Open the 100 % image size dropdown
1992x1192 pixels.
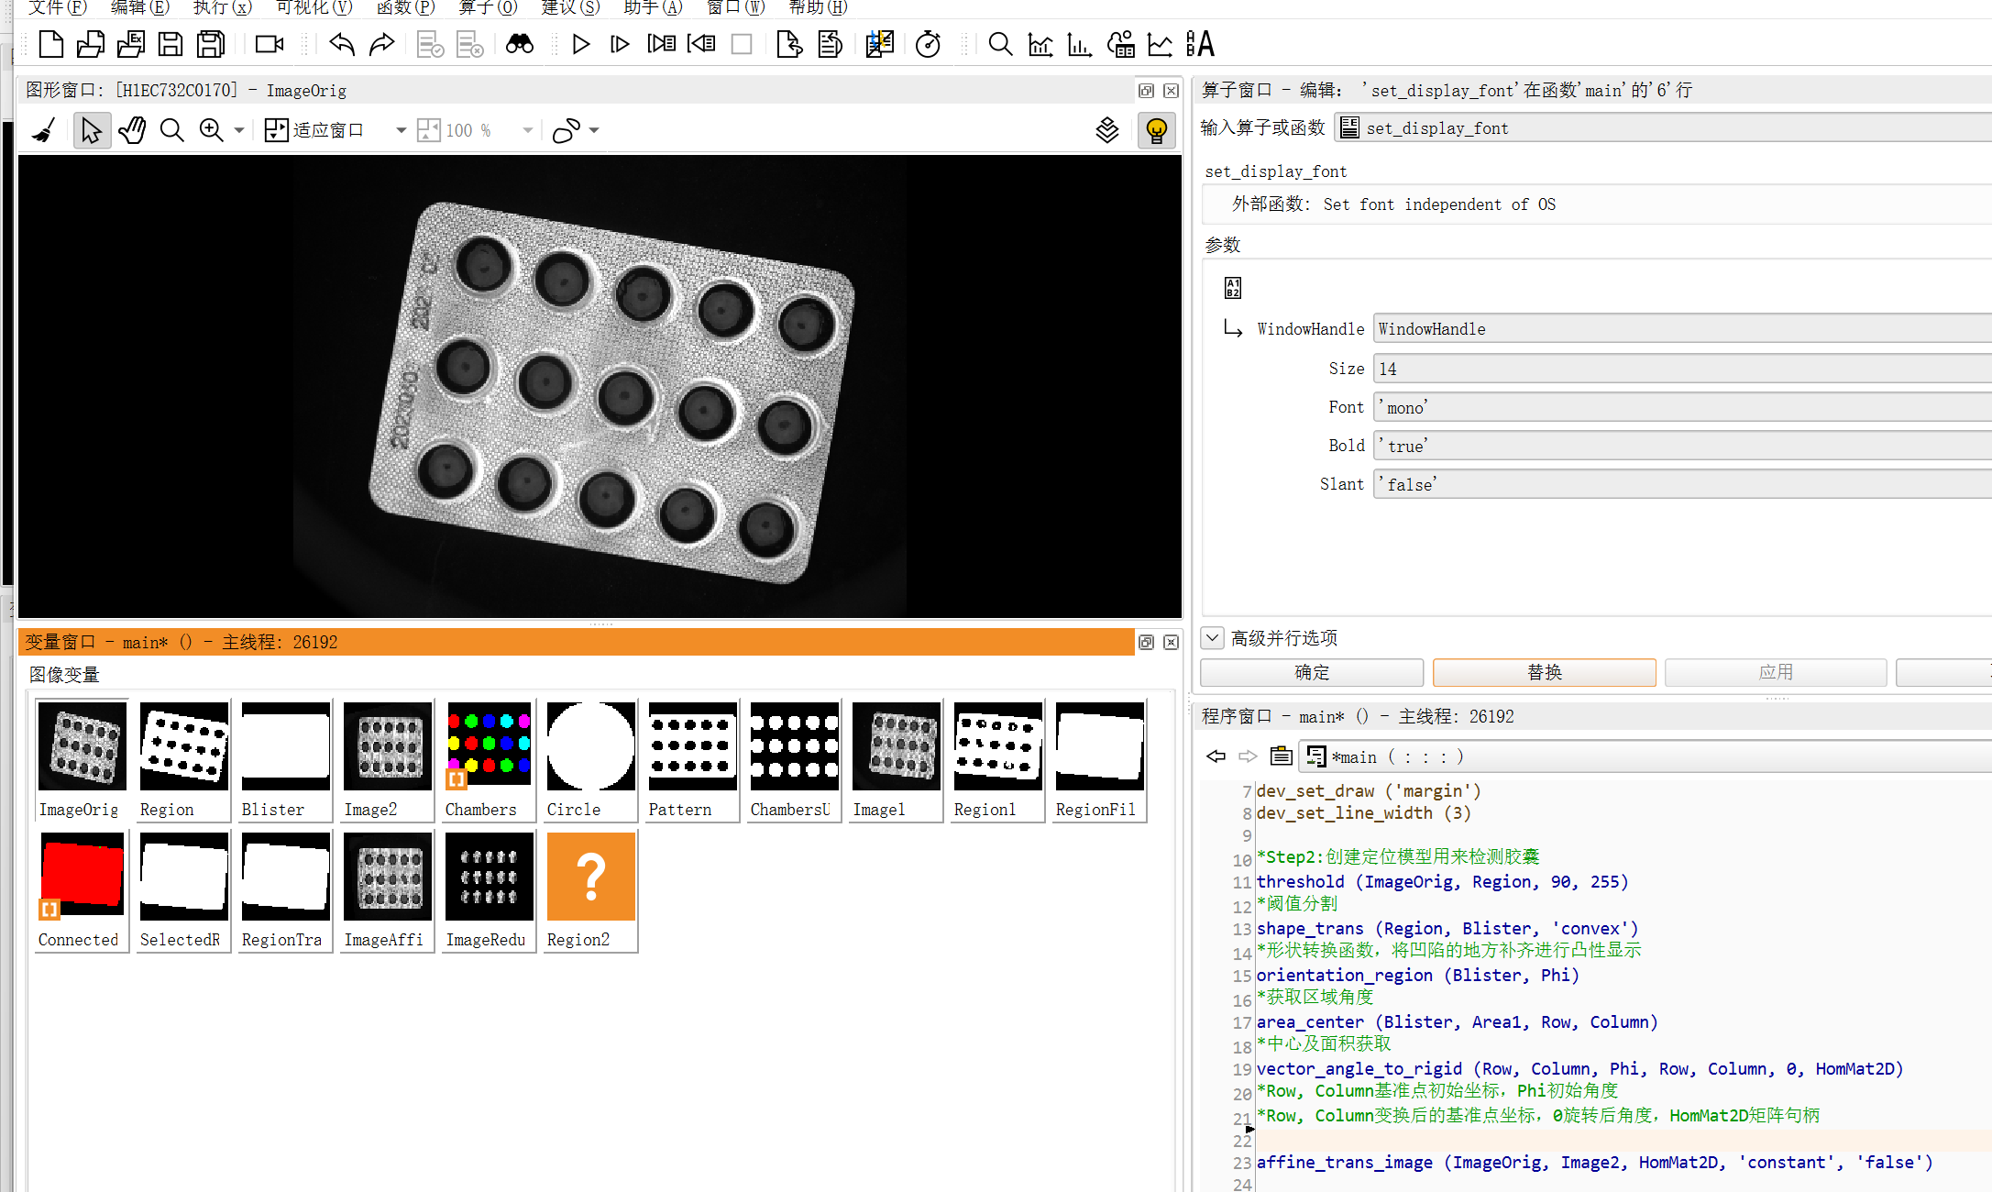point(527,130)
